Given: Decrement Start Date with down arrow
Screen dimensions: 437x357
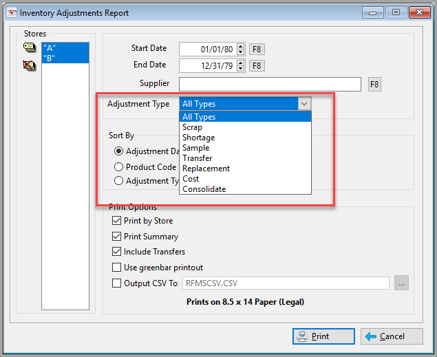Looking at the screenshot, I should [x=240, y=52].
